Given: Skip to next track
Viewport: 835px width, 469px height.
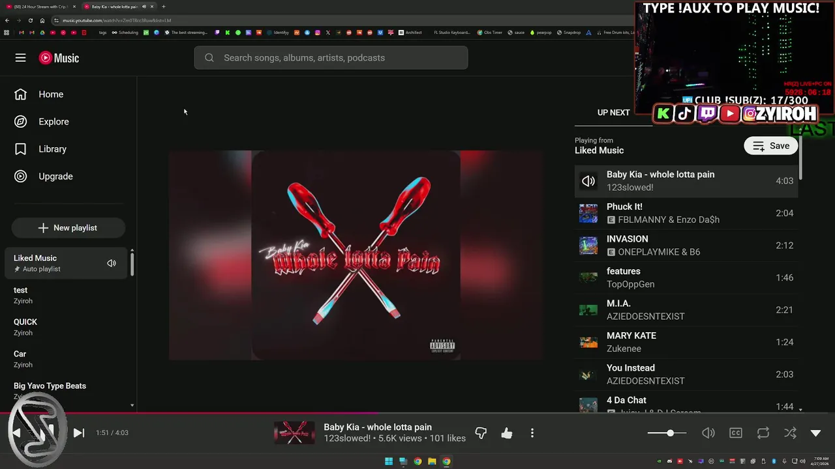Looking at the screenshot, I should click(79, 433).
